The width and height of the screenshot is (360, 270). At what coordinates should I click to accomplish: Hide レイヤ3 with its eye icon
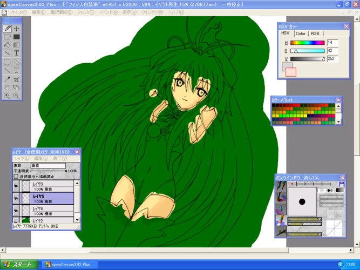[x=16, y=186]
